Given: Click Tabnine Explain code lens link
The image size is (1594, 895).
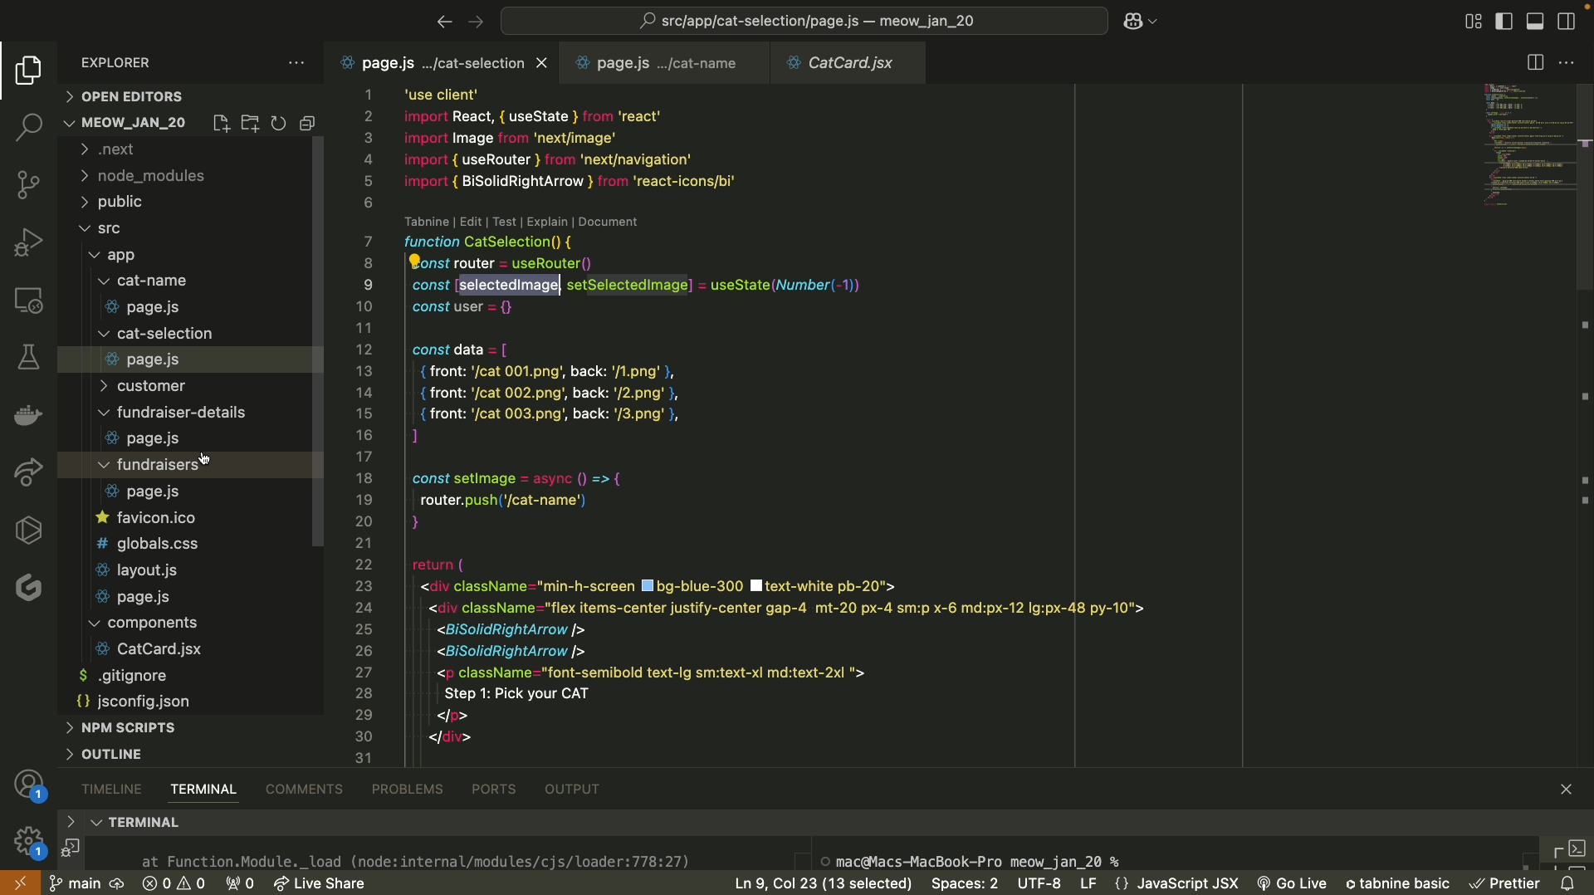Looking at the screenshot, I should pyautogui.click(x=547, y=222).
